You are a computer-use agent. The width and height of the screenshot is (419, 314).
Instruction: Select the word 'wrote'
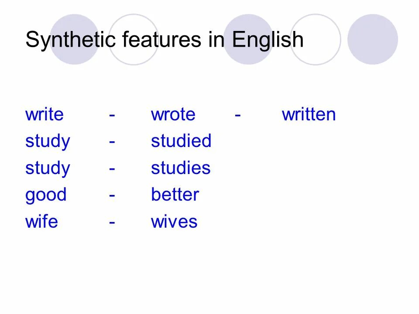tap(173, 115)
